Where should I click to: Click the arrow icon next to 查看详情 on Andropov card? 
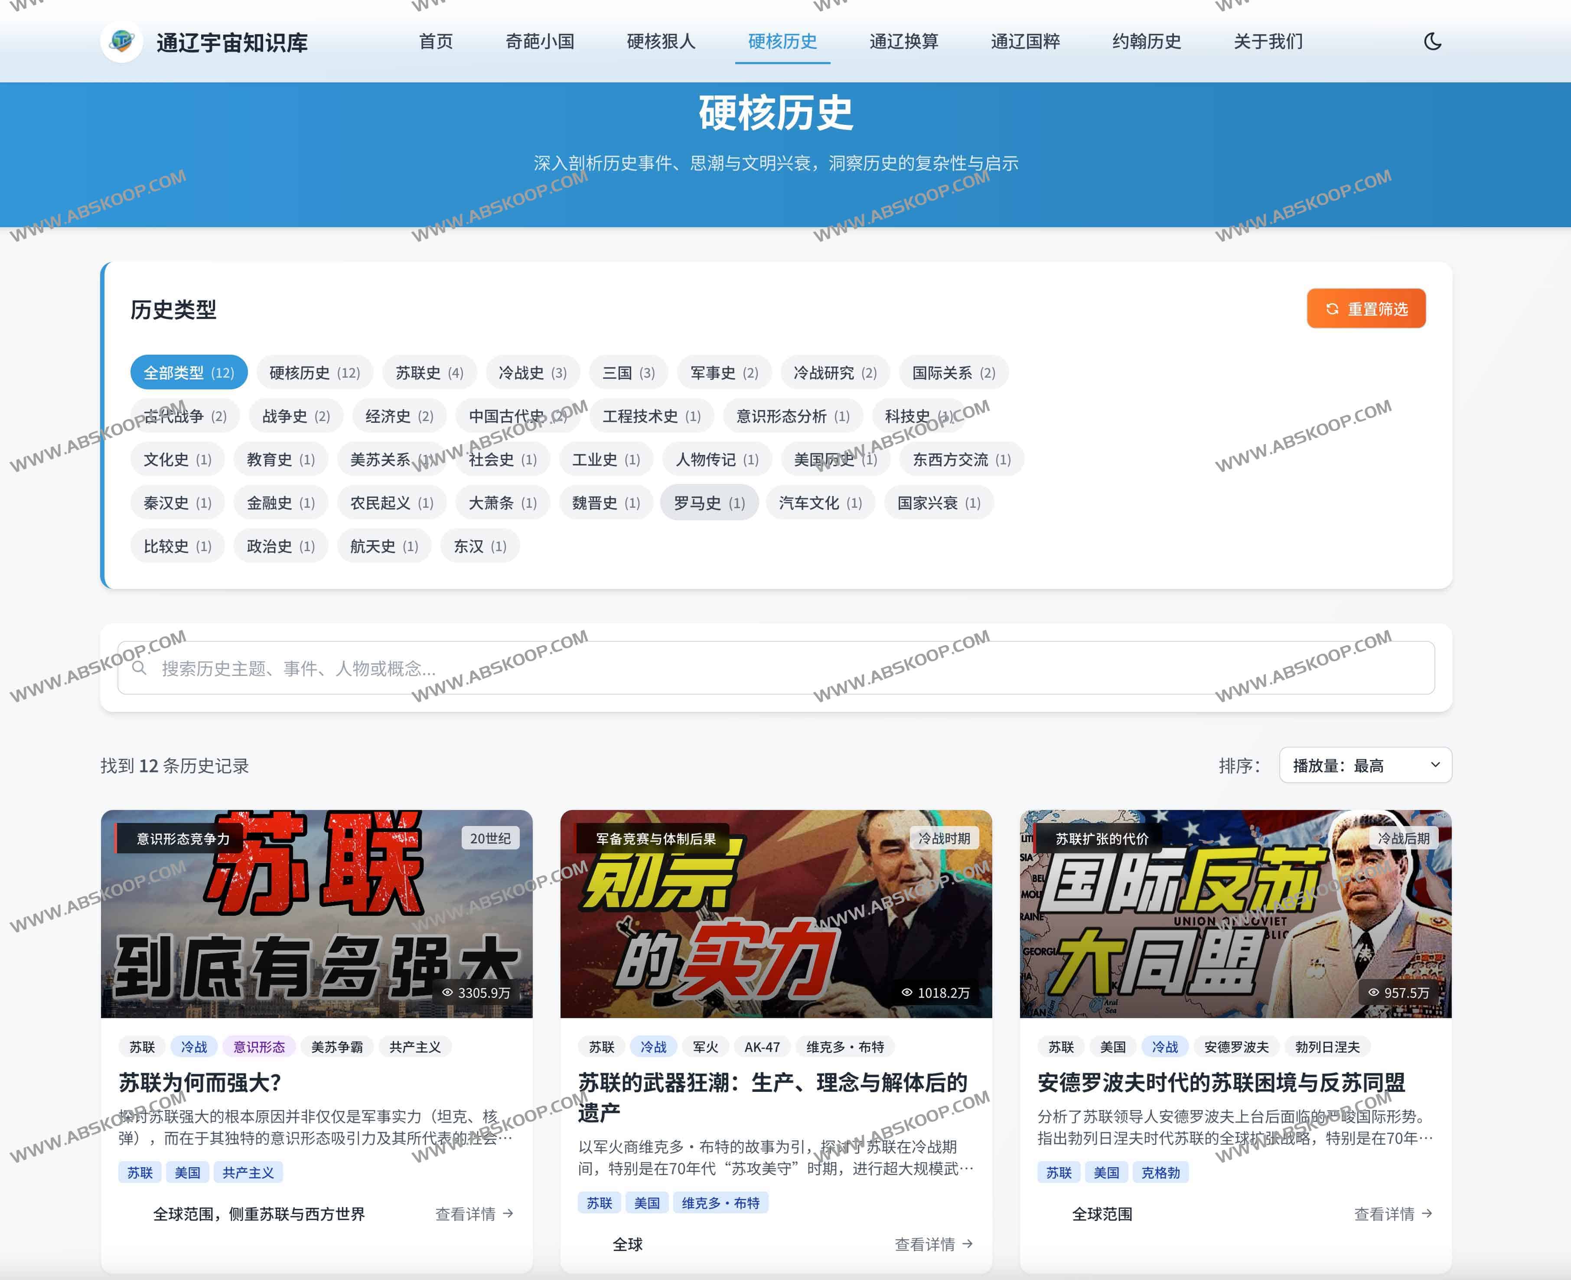1429,1214
